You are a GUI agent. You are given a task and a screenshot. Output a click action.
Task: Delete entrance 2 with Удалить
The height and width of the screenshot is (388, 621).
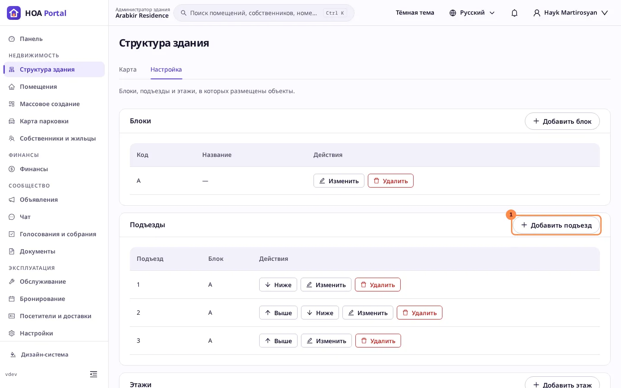pyautogui.click(x=420, y=313)
